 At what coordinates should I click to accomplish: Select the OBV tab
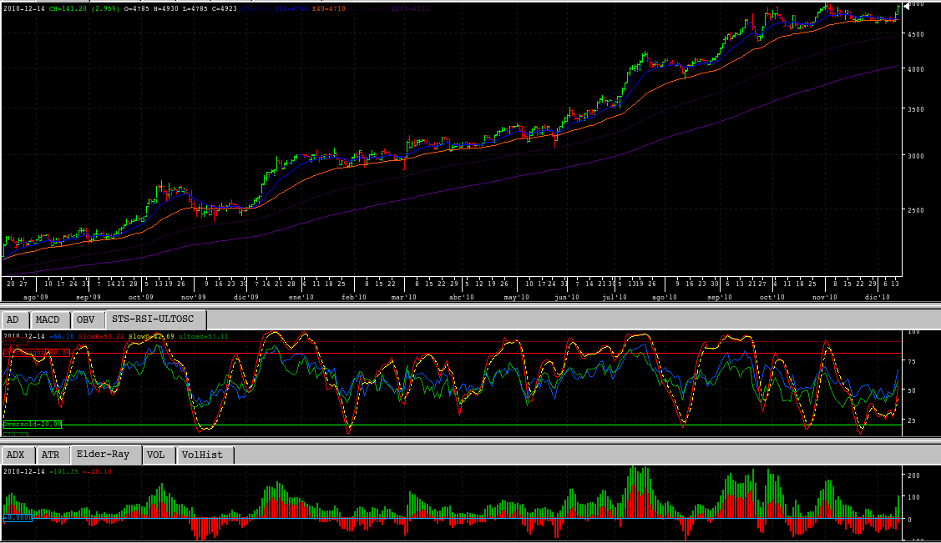(x=85, y=319)
